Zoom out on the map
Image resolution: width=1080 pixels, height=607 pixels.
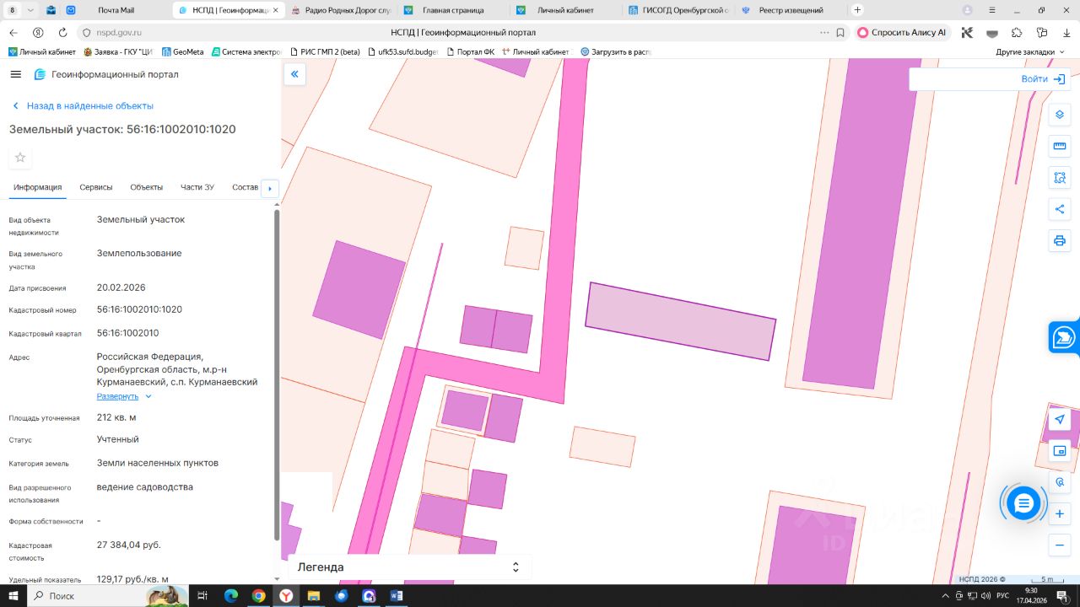[x=1060, y=545]
